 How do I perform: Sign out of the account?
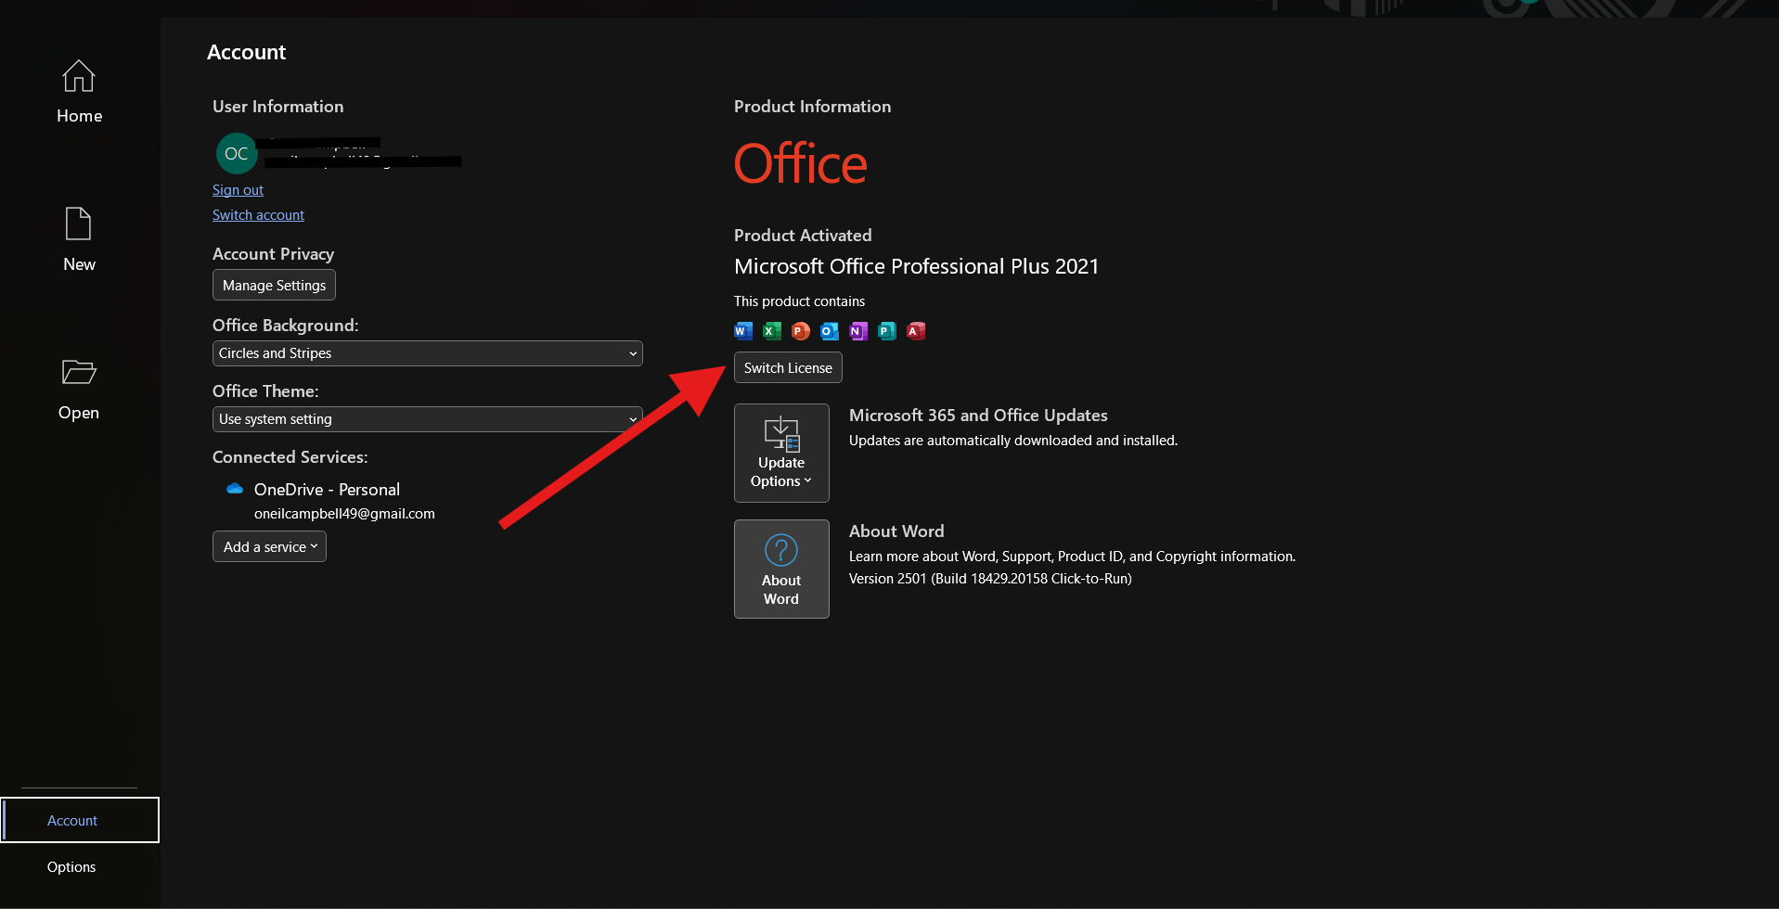click(238, 190)
